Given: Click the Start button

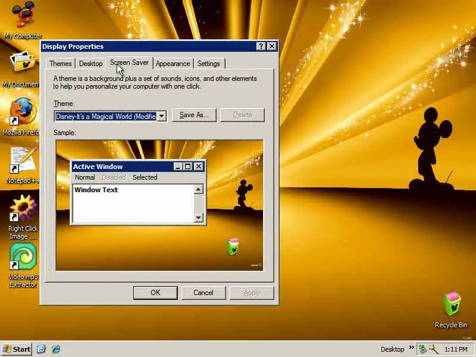Looking at the screenshot, I should click(17, 349).
